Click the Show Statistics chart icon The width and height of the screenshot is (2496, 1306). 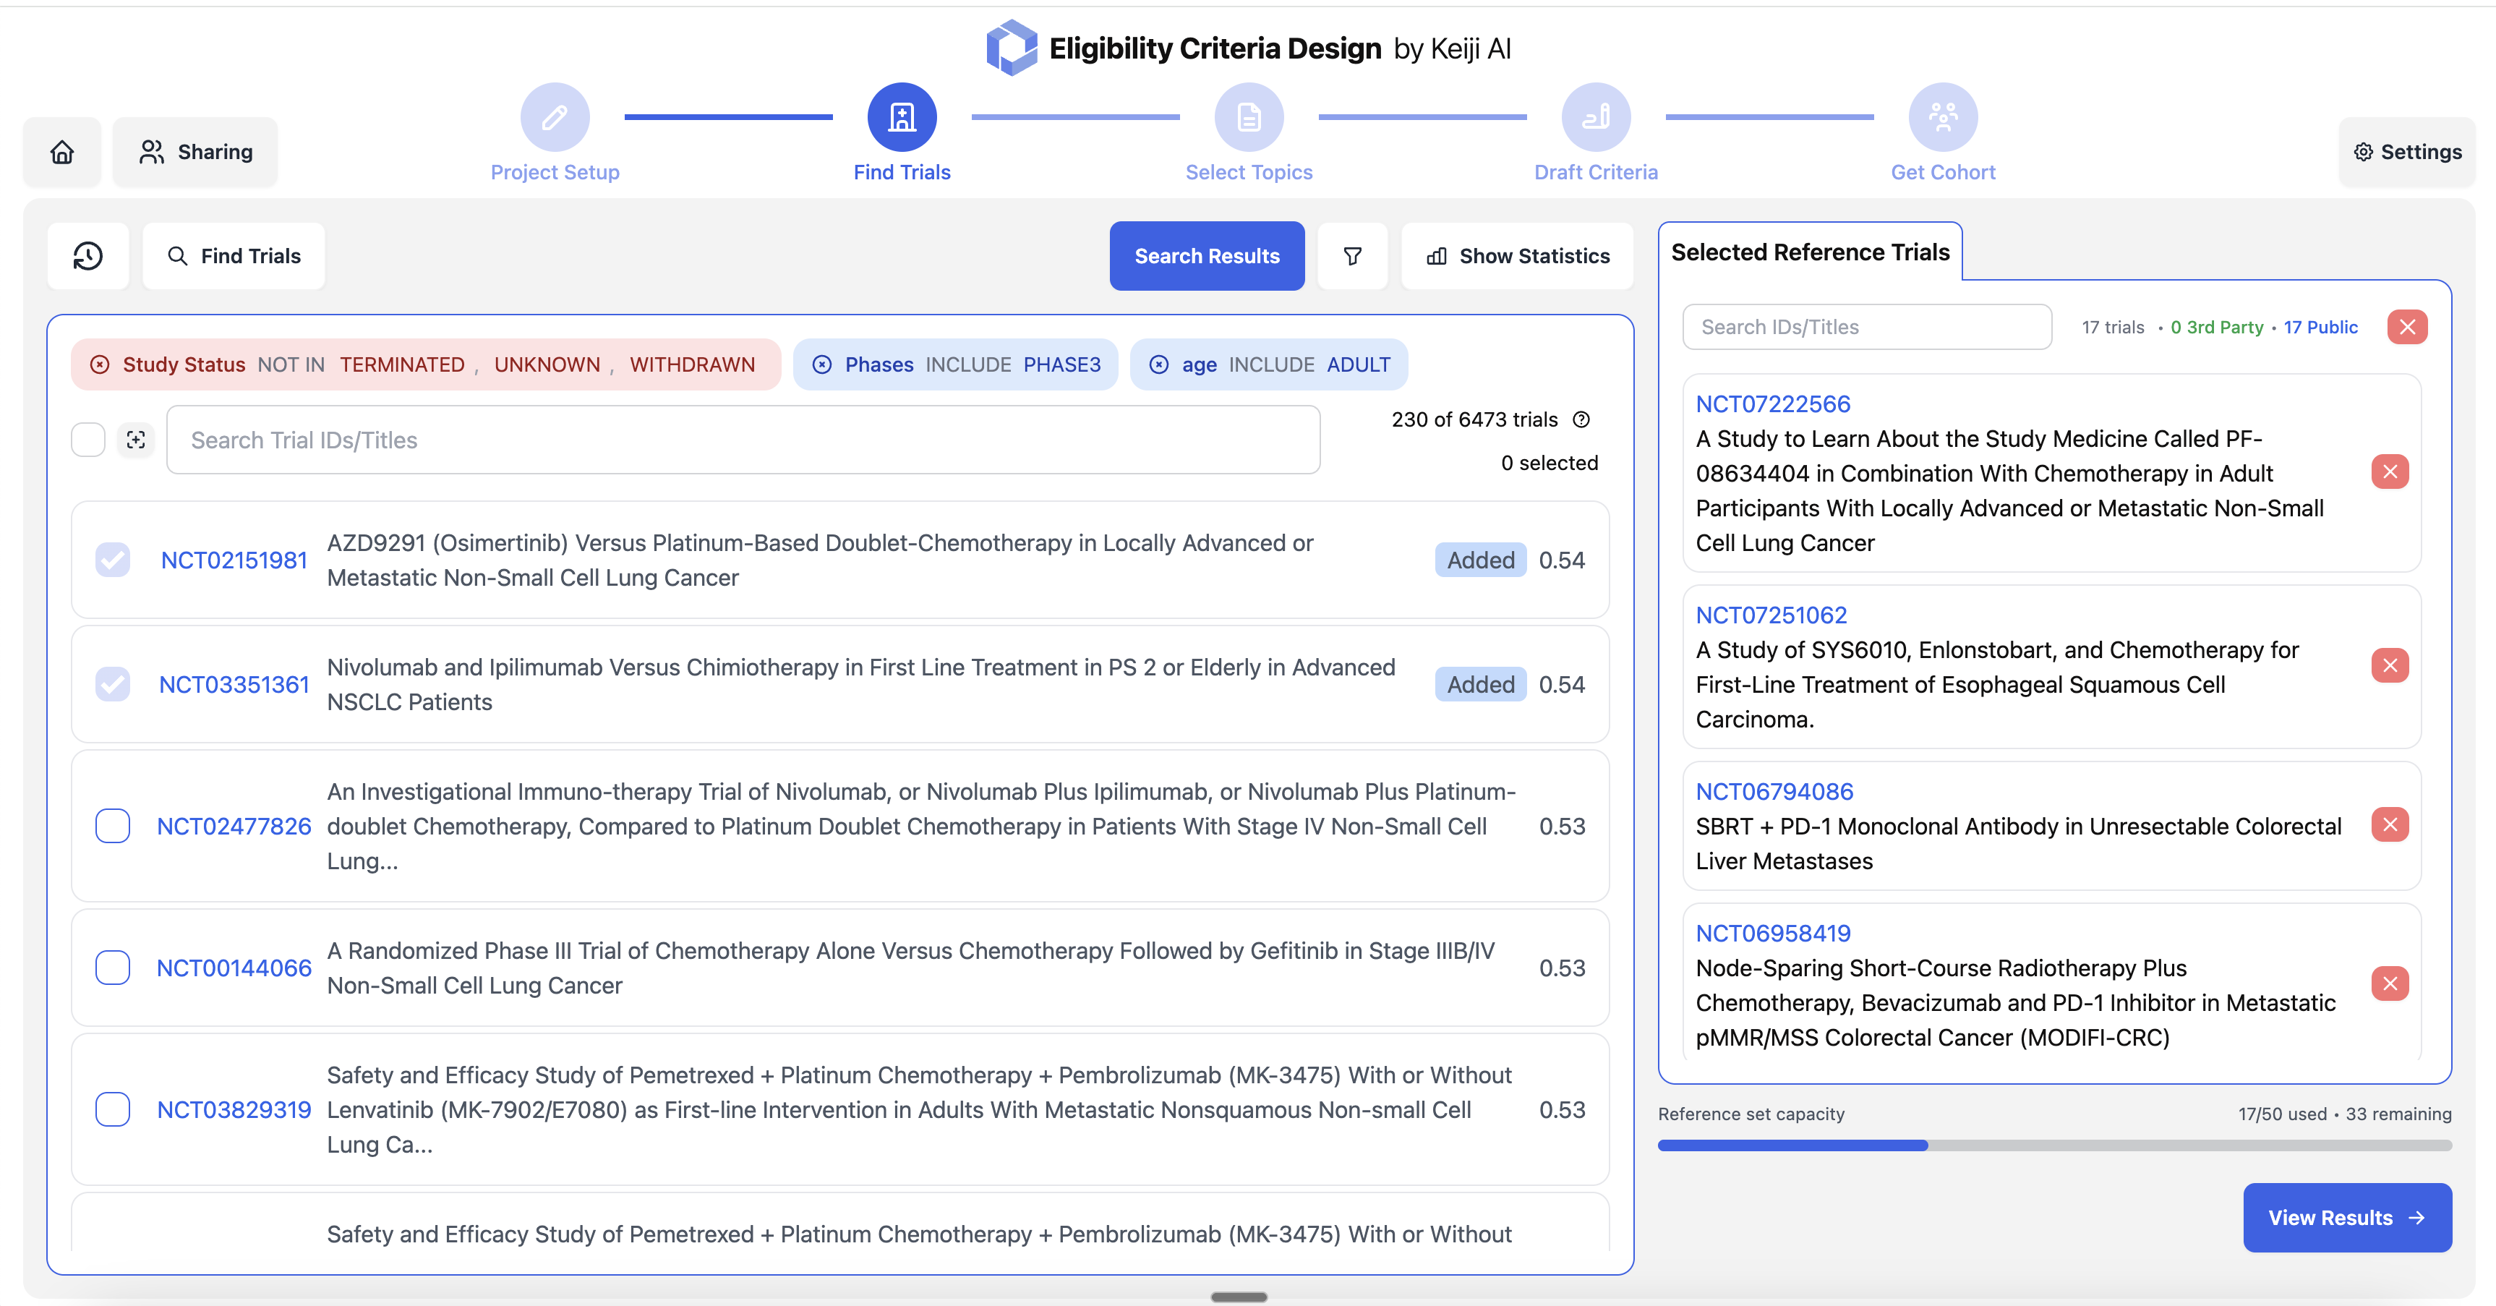click(1437, 256)
